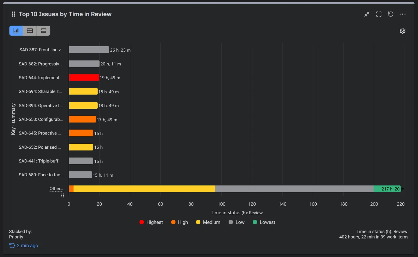
Task: Expand the Other... category link
Action: click(56, 188)
